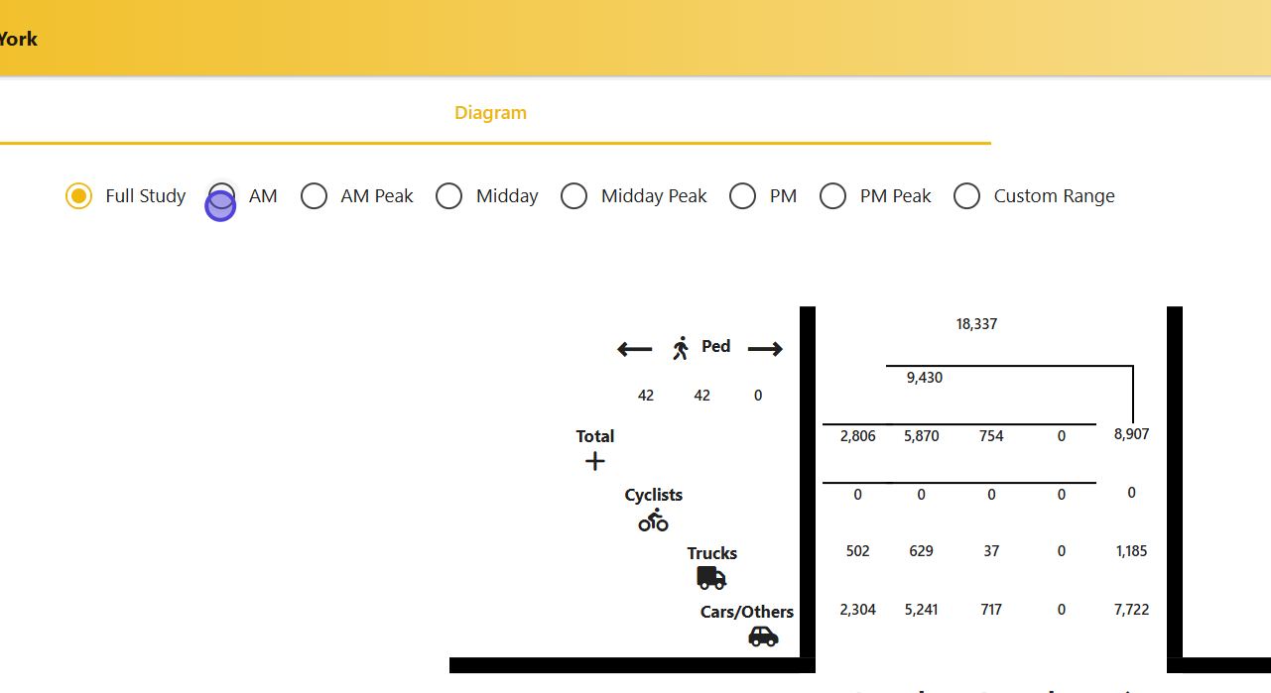Click the left arrow beside Ped

tap(635, 349)
